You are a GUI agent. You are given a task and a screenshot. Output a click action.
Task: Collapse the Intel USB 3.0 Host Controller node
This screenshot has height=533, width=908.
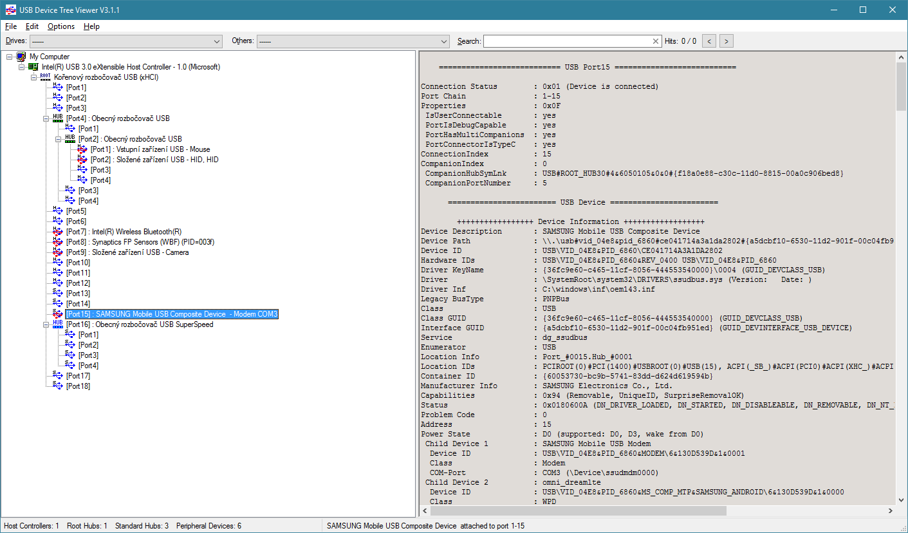(x=22, y=67)
